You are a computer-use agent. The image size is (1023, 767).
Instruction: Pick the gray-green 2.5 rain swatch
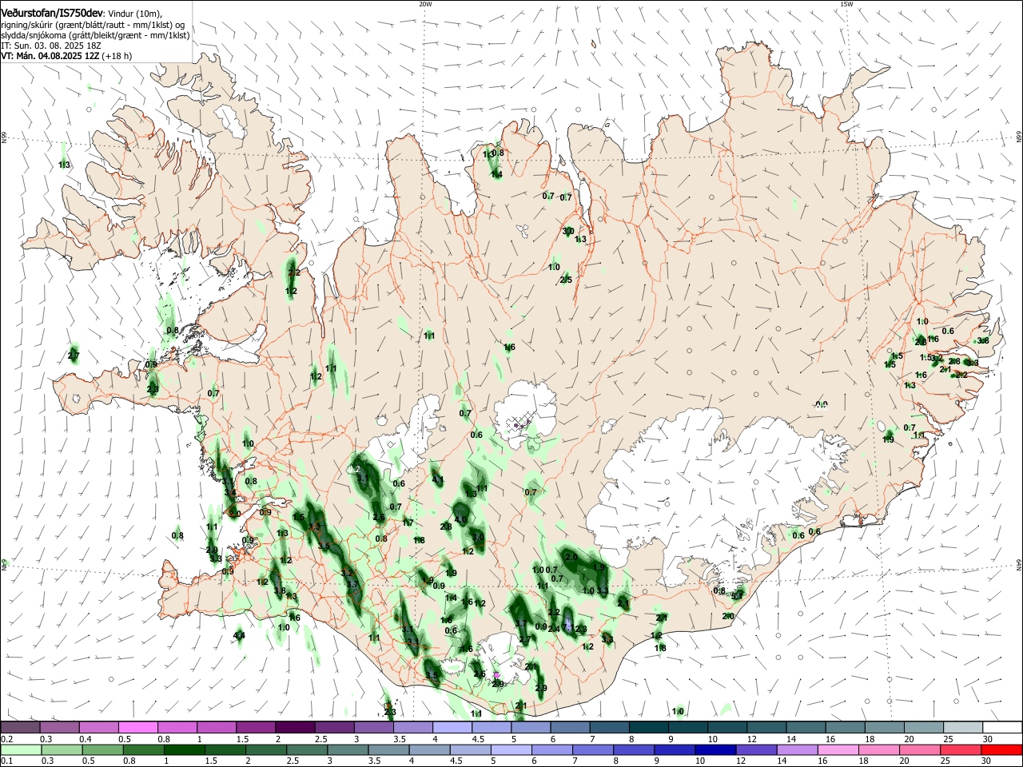pos(306,750)
